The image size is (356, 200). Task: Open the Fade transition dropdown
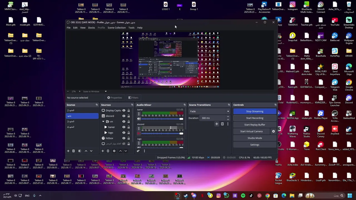pos(209,111)
